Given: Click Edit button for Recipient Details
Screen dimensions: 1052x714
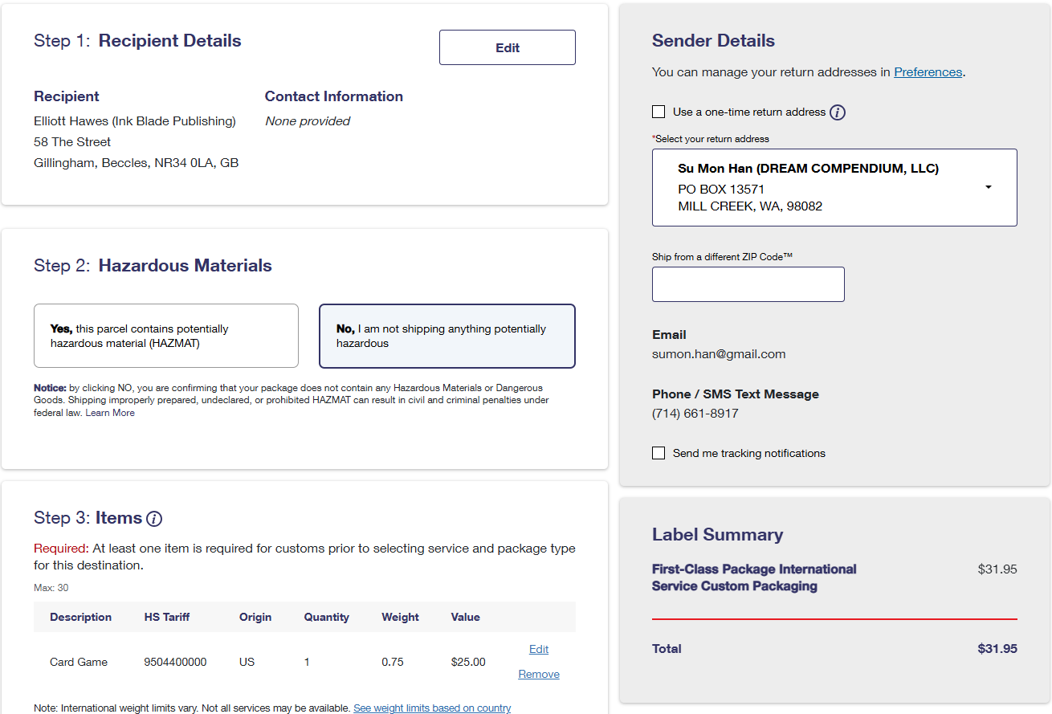Looking at the screenshot, I should pyautogui.click(x=507, y=47).
